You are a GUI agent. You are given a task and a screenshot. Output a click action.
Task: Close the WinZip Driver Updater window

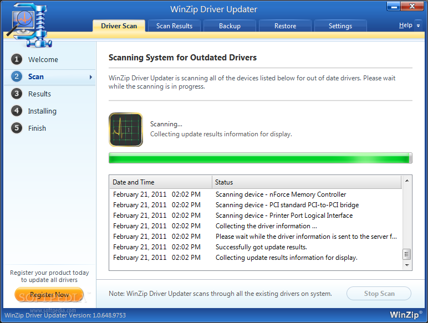coord(412,6)
